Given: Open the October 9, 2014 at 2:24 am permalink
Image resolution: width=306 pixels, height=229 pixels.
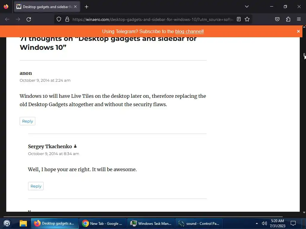Looking at the screenshot, I should pyautogui.click(x=45, y=80).
